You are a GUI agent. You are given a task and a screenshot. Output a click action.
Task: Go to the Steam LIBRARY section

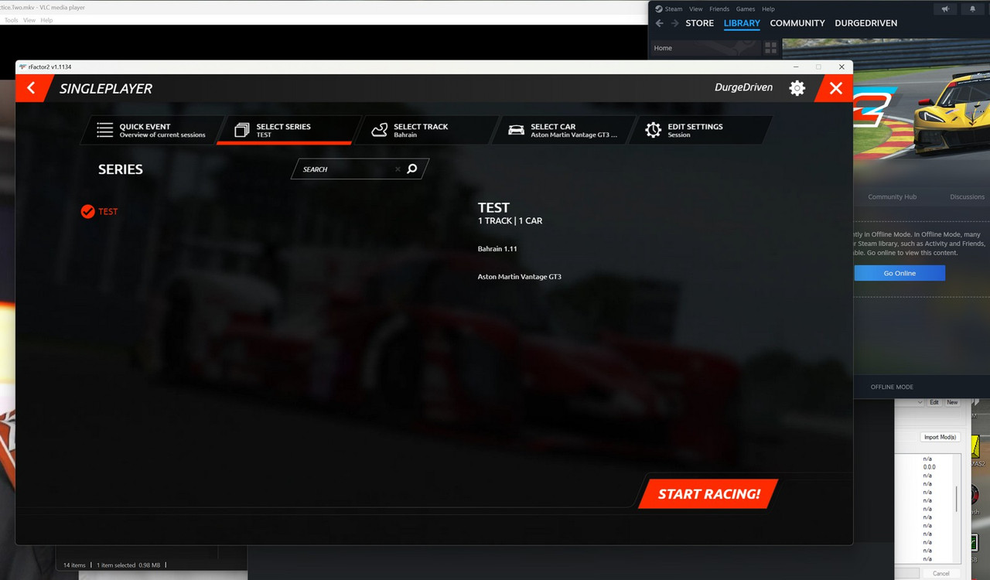(742, 23)
